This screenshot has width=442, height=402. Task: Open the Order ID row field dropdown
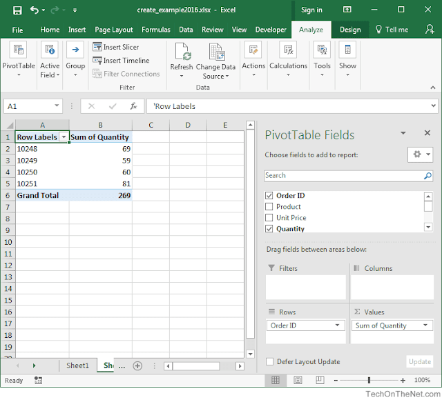point(337,325)
